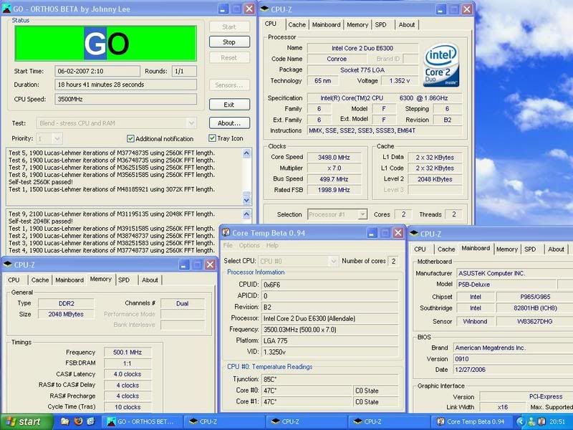Switch to the About tab in the Mainboard CPU-Z window
573x430 pixels.
(x=556, y=249)
